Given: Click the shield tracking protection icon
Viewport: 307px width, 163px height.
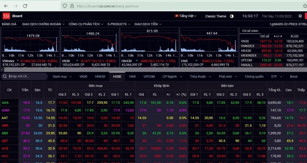Looking at the screenshot, I should pos(65,6).
